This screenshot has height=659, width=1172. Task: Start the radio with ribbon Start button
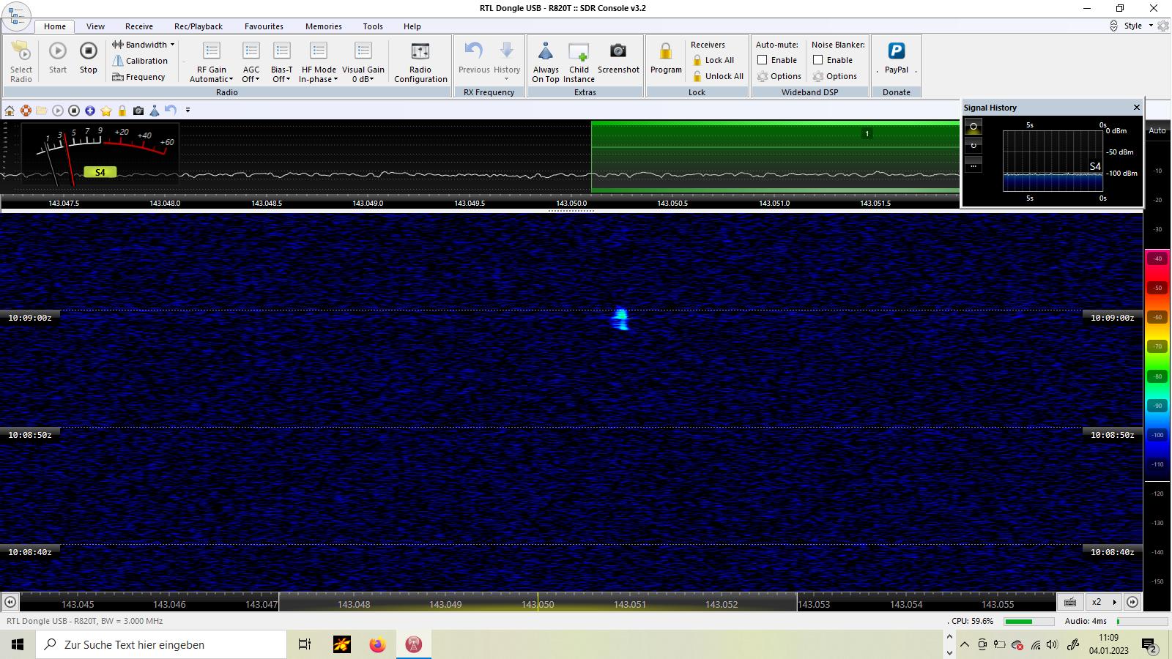(x=58, y=59)
